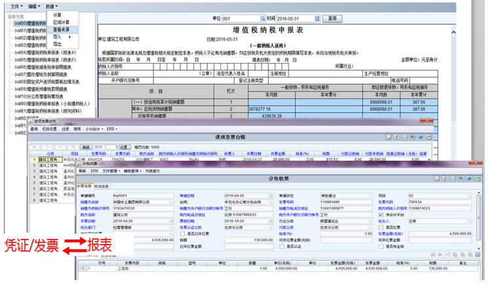Open the calendar icon in 票到日期 field
Screen dimensions: 490x284
(x=270, y=221)
